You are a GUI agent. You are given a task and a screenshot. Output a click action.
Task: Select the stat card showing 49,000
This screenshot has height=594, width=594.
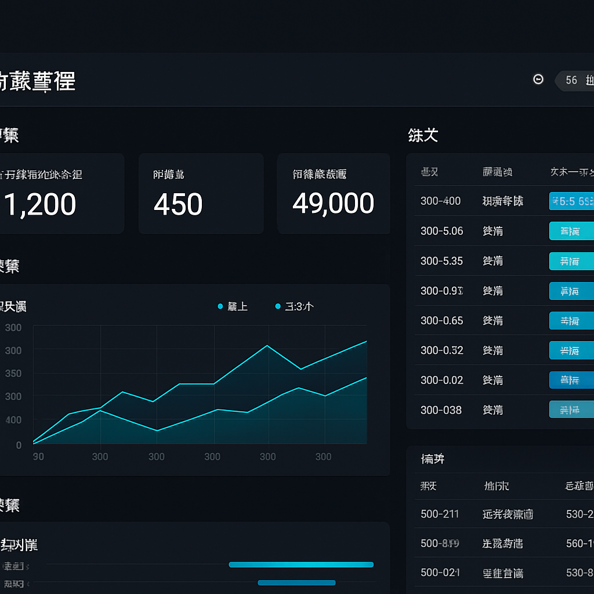click(334, 193)
